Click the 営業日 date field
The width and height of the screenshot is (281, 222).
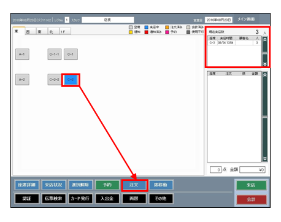coord(218,20)
